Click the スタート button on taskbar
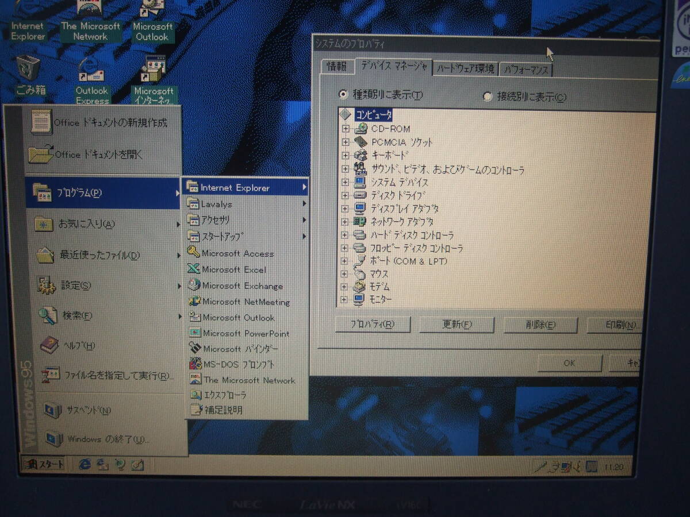 (x=43, y=465)
